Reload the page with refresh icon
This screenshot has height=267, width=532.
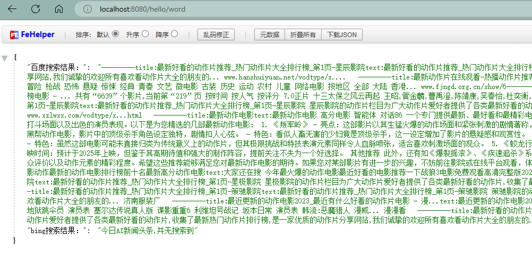(x=36, y=9)
